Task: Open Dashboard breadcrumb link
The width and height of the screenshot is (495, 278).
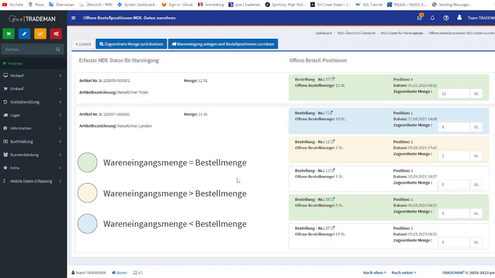Action: coord(323,33)
